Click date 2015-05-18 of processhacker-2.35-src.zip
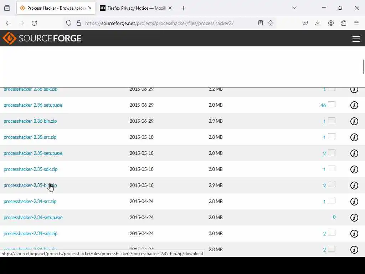 pos(142,137)
